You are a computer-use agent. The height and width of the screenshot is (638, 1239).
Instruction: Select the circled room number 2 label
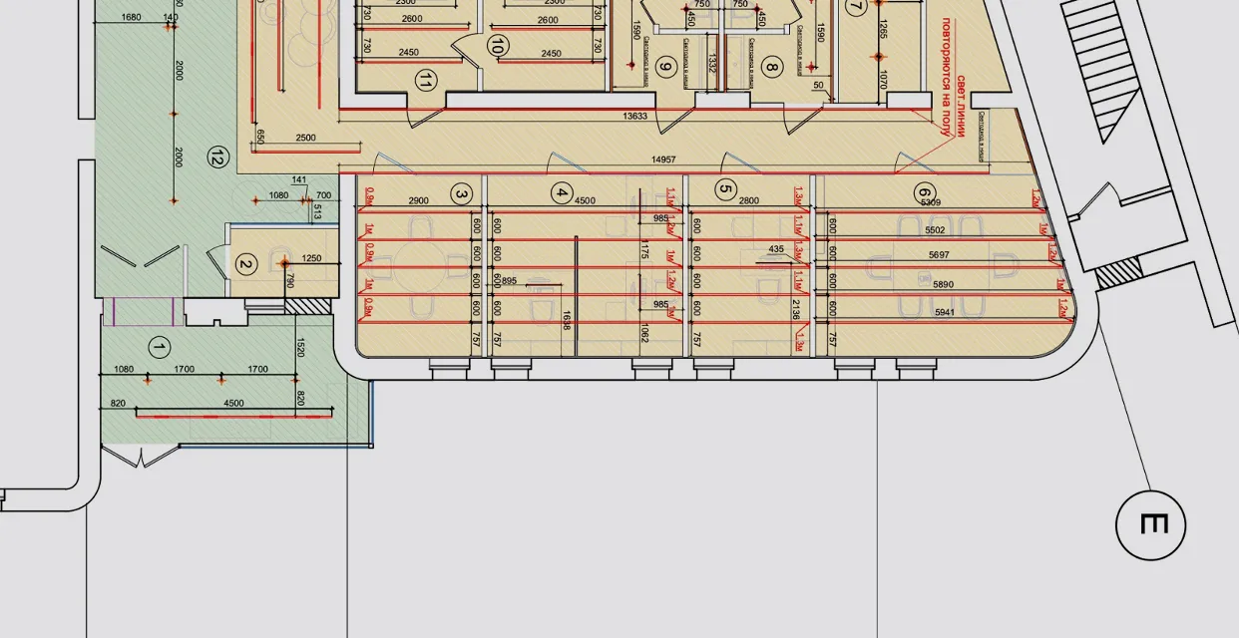[x=244, y=265]
